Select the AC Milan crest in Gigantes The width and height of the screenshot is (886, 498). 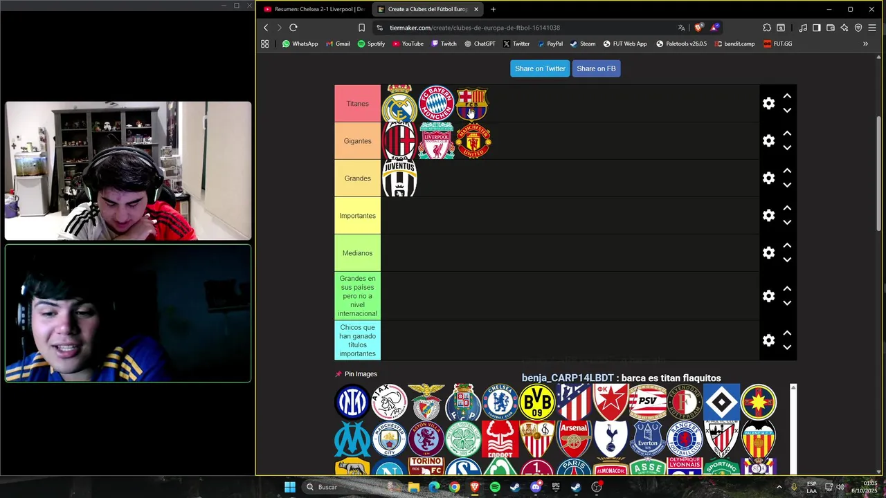(399, 141)
